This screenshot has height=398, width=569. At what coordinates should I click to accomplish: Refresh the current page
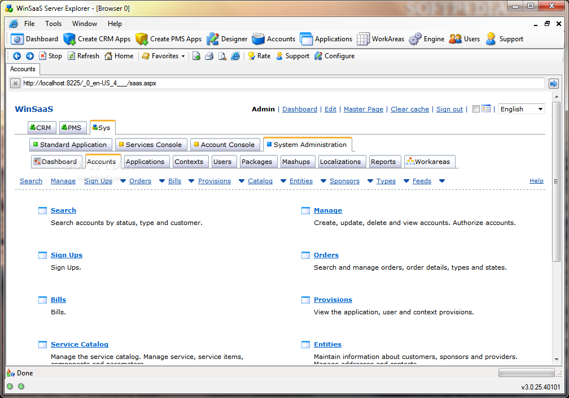tap(84, 56)
